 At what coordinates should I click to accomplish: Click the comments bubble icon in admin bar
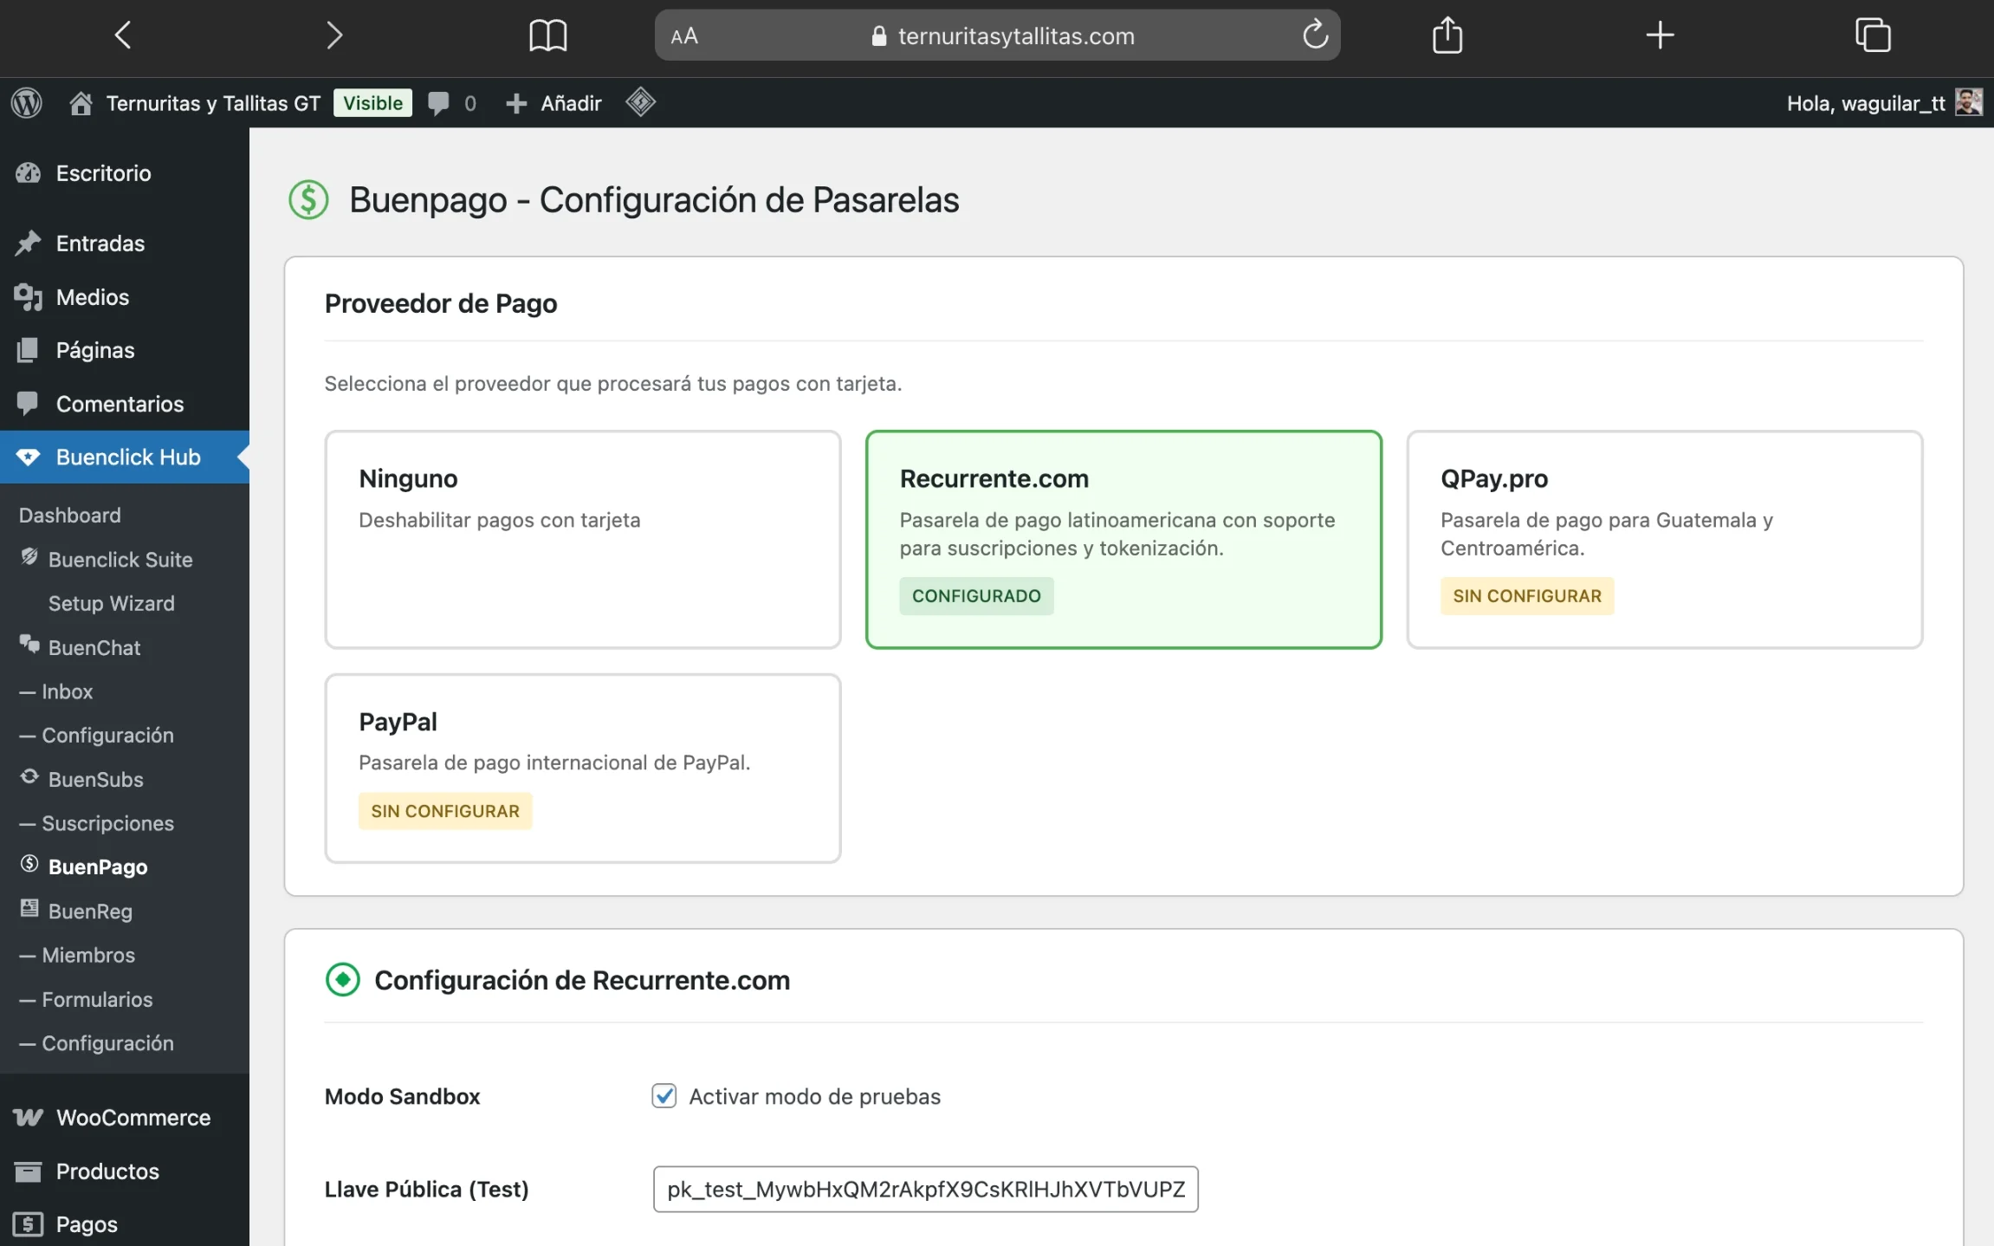pos(439,103)
